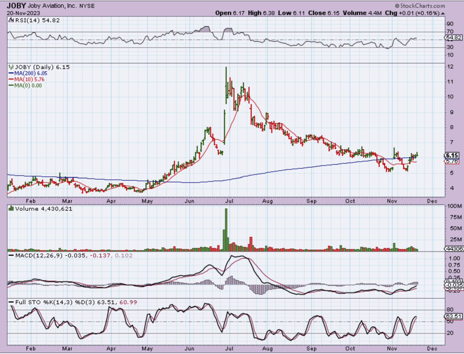Click the red MA(10) legend swatch
464x354 pixels.
[11, 79]
